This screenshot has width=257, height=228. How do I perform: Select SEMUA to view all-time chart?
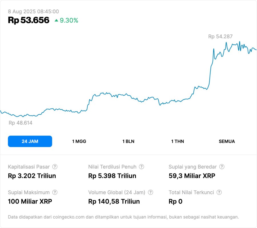pyautogui.click(x=227, y=141)
